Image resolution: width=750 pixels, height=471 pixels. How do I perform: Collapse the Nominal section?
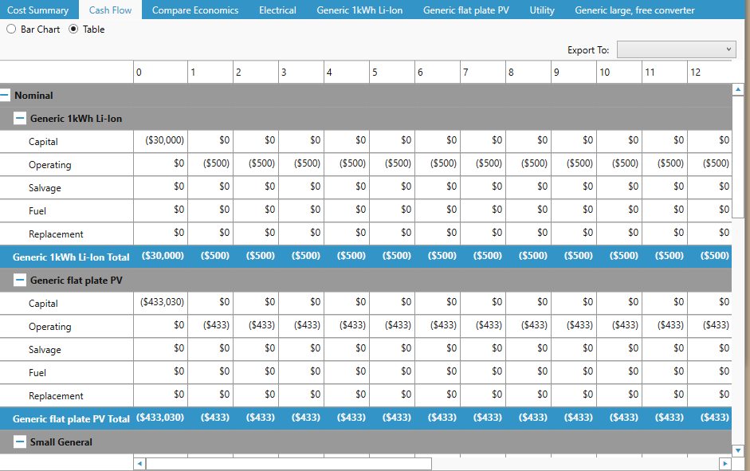pos(6,95)
